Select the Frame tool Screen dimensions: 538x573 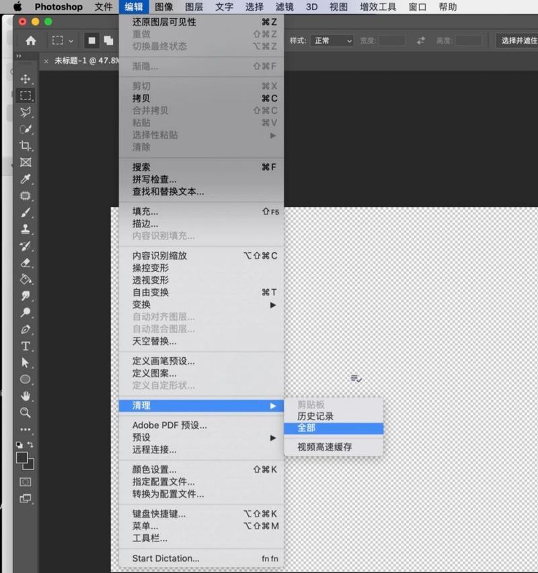[26, 162]
